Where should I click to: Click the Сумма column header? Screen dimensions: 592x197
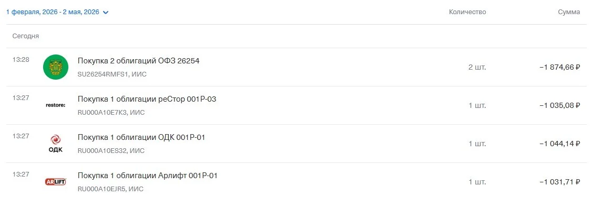point(569,12)
